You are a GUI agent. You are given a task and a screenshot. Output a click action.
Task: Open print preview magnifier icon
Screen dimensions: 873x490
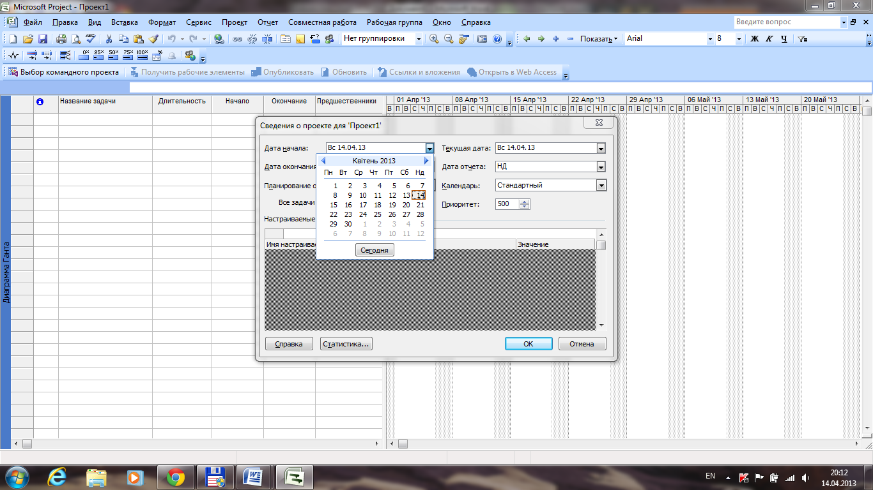pos(75,39)
